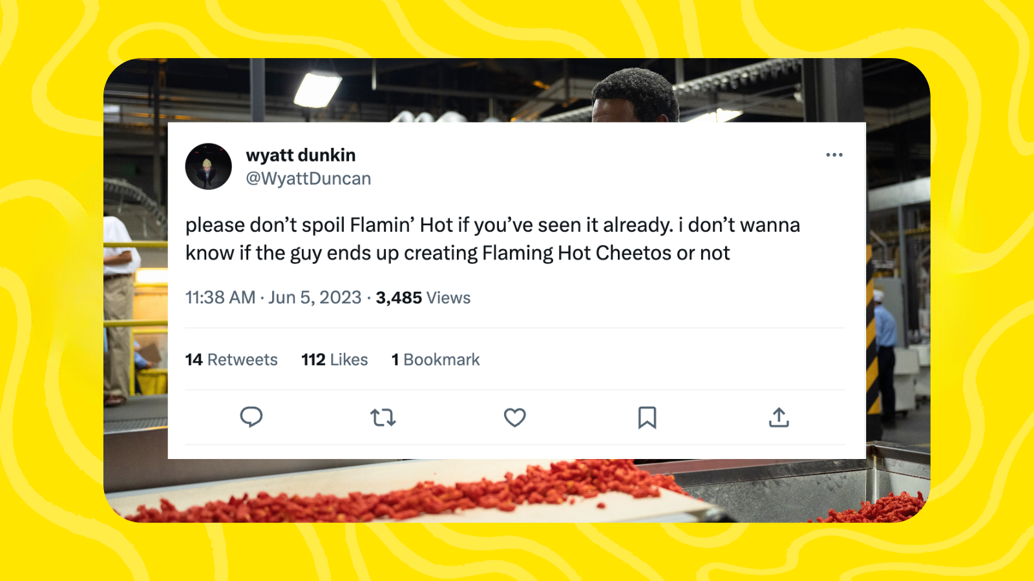The image size is (1034, 581).
Task: View the 112 Likes list
Action: [x=334, y=360]
